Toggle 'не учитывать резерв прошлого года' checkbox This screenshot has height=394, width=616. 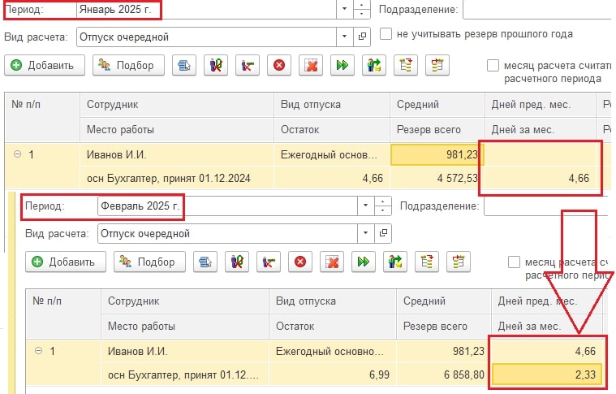(386, 34)
